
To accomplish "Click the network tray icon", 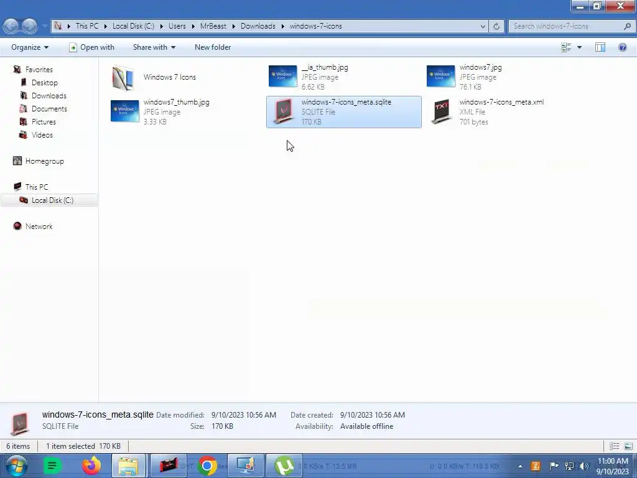I will (569, 466).
